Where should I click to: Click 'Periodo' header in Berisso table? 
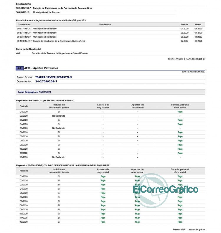(24, 106)
